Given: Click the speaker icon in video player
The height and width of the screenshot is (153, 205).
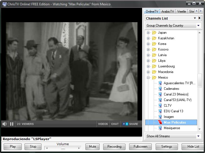Looking at the screenshot, I should [x=5, y=124].
